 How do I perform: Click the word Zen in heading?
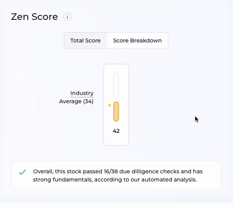point(20,17)
